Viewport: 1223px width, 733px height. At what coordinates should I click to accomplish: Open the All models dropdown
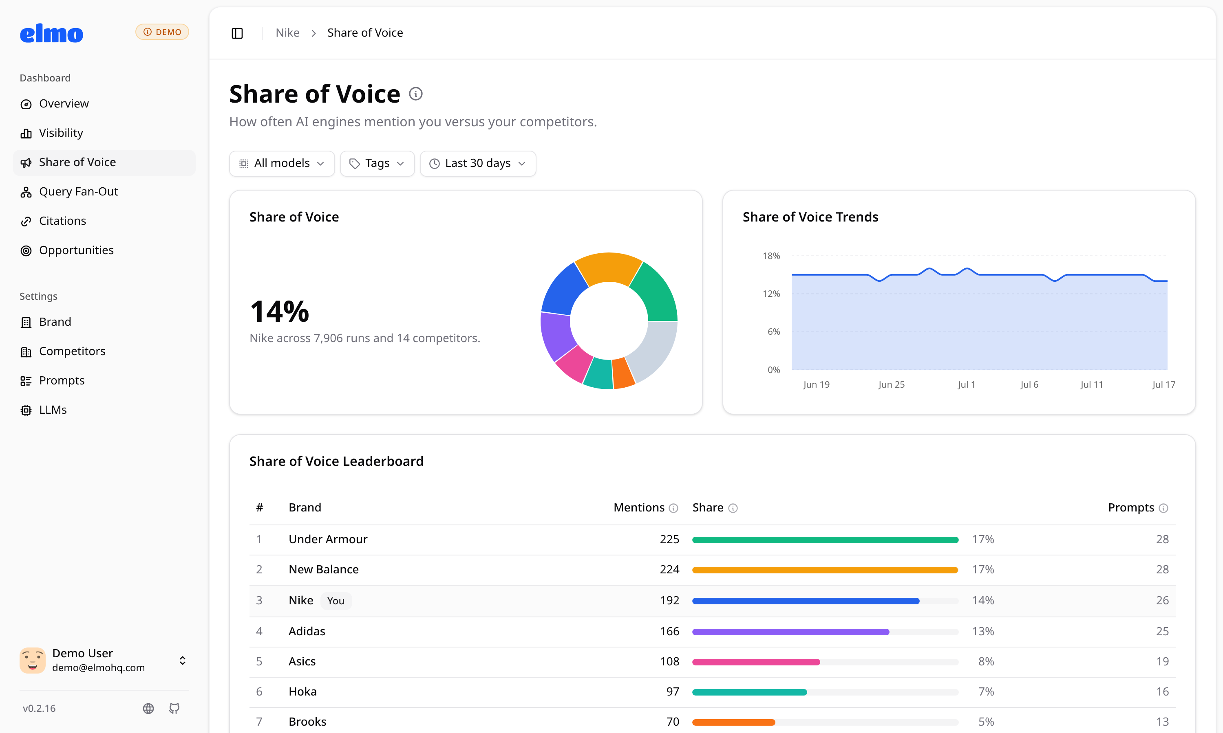tap(282, 163)
